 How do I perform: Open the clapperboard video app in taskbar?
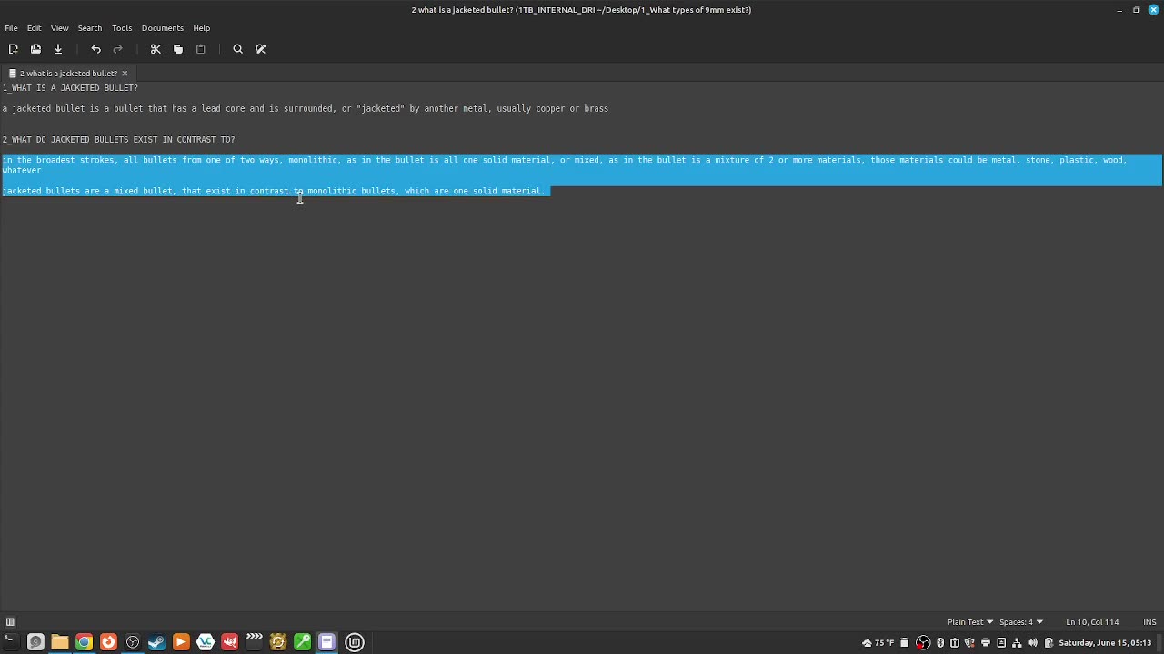point(254,642)
